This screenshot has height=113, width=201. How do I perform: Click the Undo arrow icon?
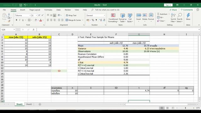(25, 5)
